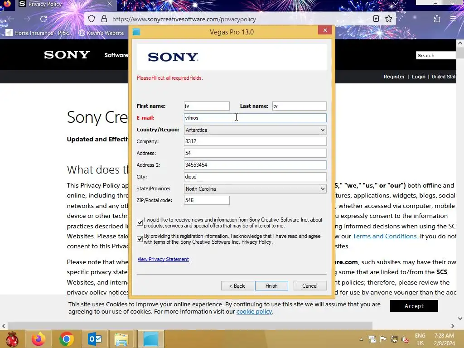This screenshot has width=464, height=348.
Task: Open the Country/Region dropdown
Action: 255,130
